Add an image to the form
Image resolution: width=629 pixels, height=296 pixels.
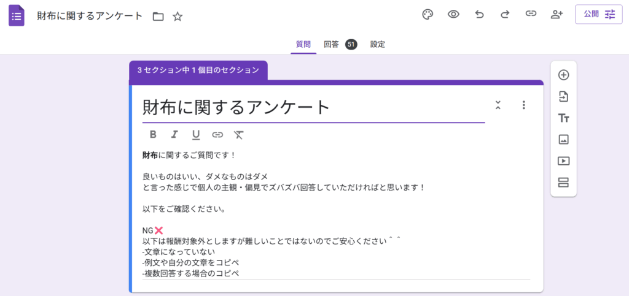(564, 140)
